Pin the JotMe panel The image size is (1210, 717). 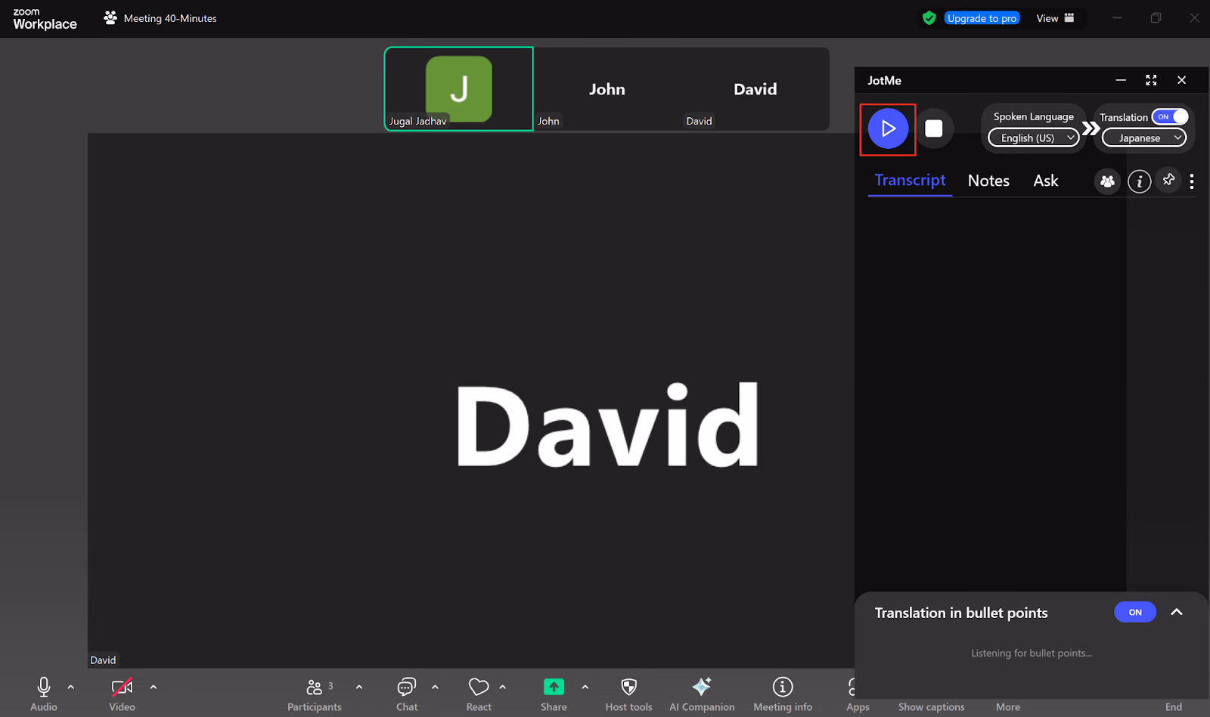pos(1168,180)
